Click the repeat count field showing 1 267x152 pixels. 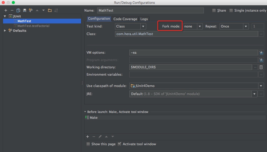[258, 26]
